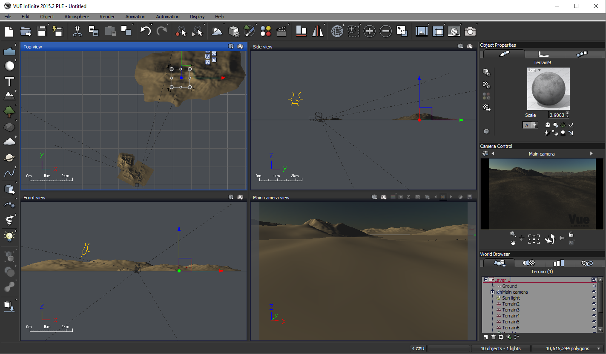Switch to the Links tab in World Browser
This screenshot has width=606, height=354.
tap(587, 263)
